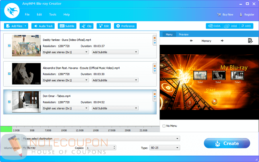Open the File menu

27,14
